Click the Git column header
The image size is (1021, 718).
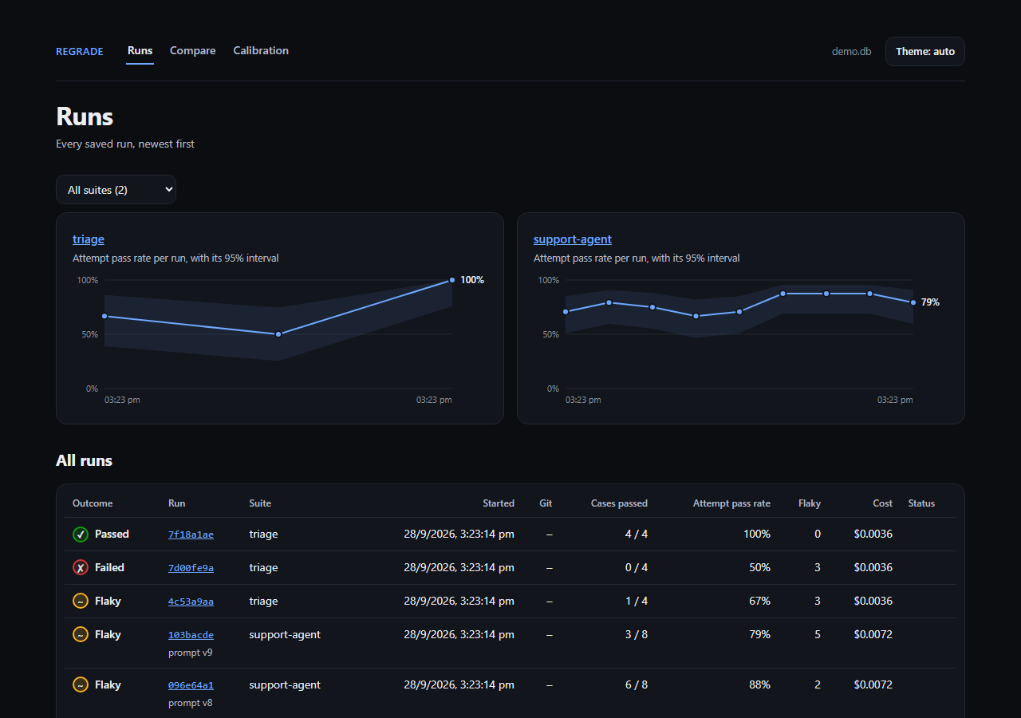point(546,503)
